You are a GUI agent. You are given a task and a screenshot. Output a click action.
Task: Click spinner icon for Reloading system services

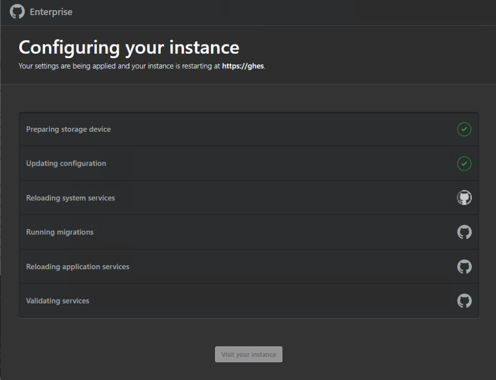(464, 198)
